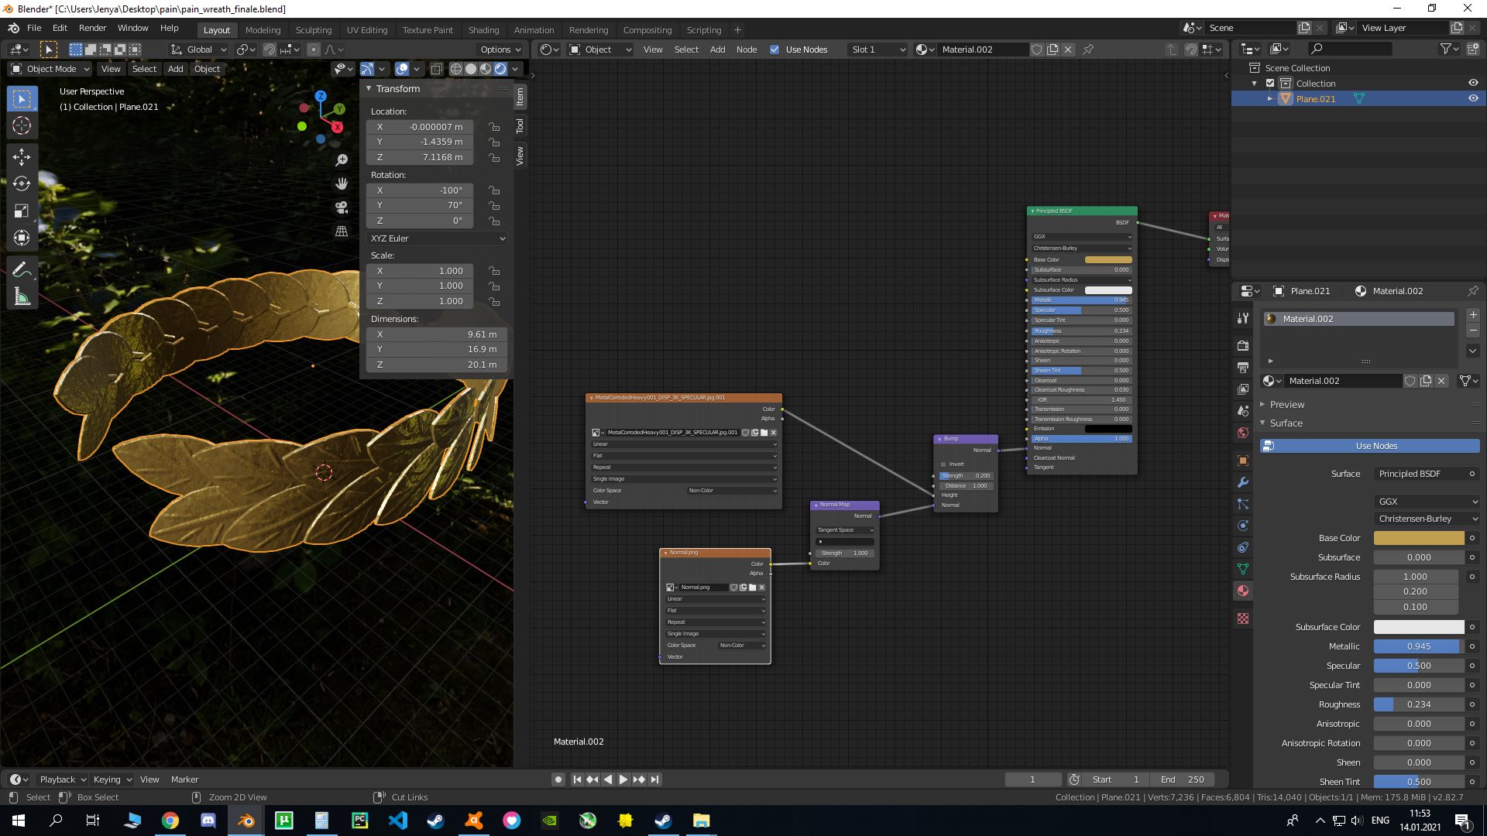Open Render Properties camera icon

coord(1243,346)
